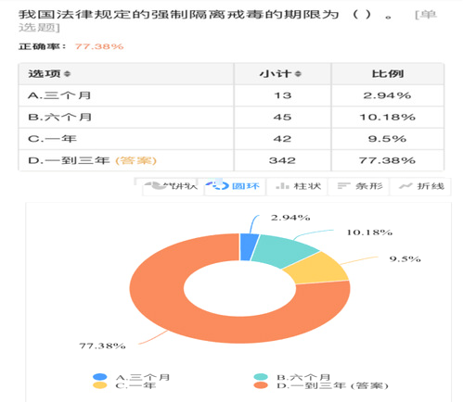Sort table by 小计 column arrow
The height and width of the screenshot is (402, 463).
298,74
